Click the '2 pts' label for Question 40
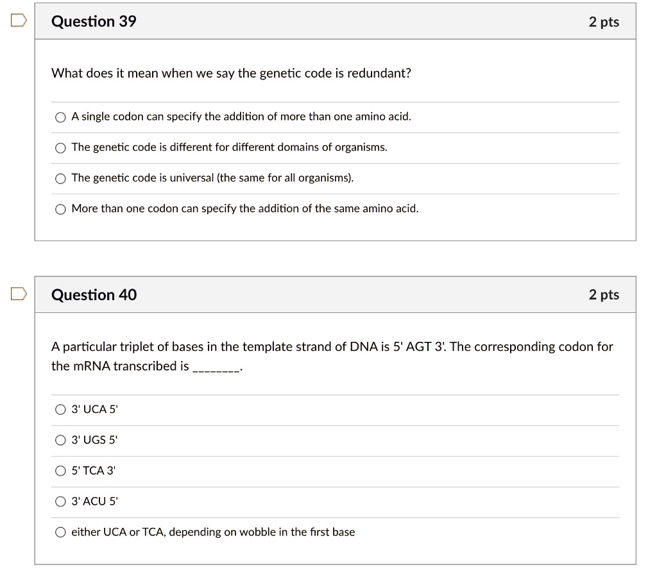Viewport: 657px width, 583px height. tap(604, 295)
